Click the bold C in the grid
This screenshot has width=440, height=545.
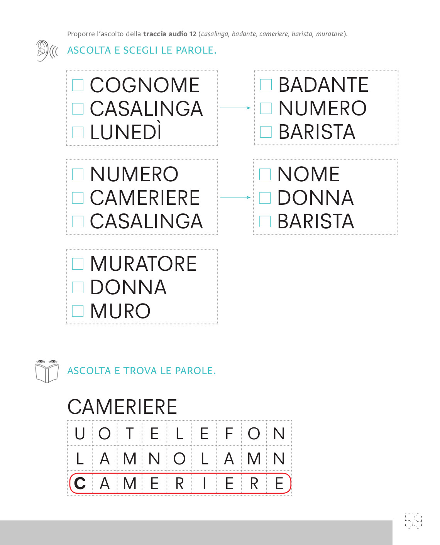click(x=80, y=484)
